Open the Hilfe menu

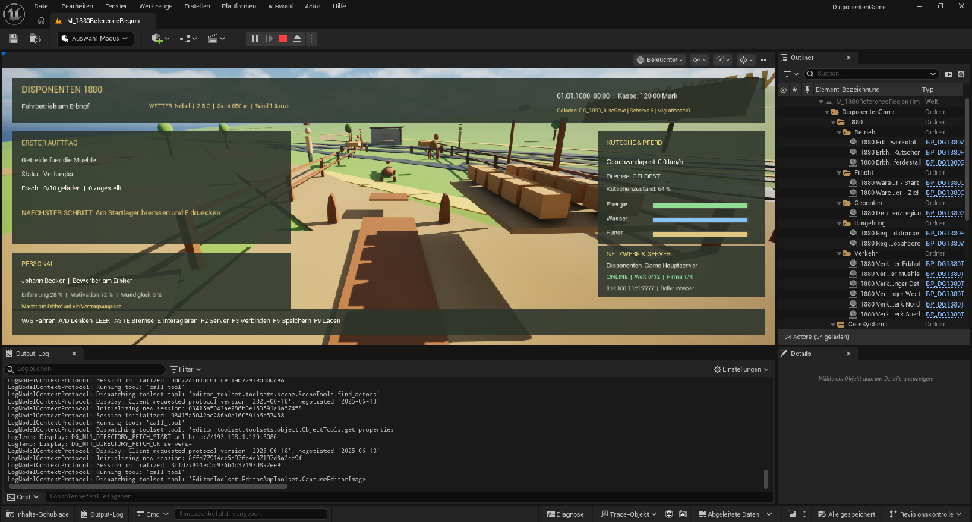(x=339, y=5)
